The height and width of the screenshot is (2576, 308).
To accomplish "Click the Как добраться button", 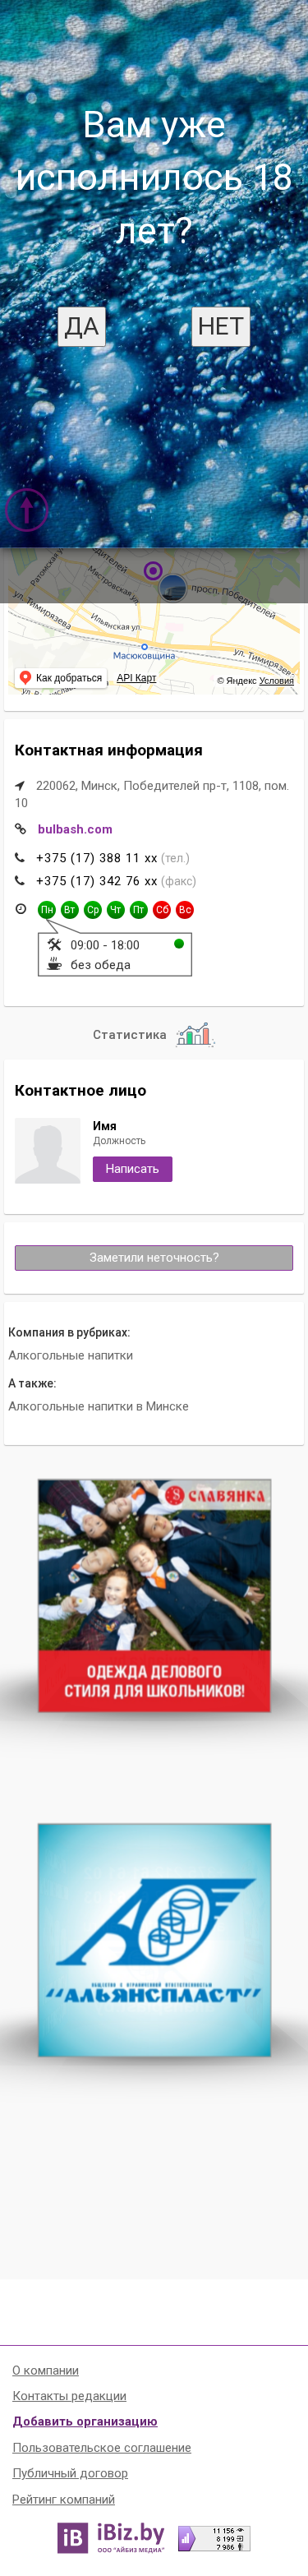I will pos(61,678).
